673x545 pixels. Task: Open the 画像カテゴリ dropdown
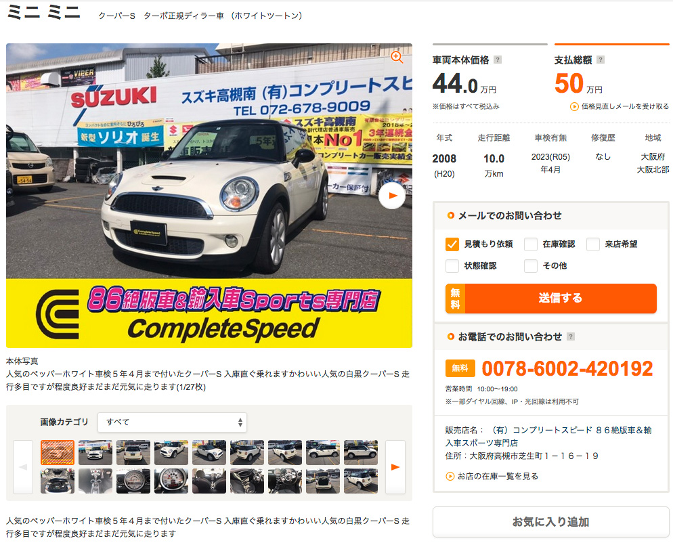172,422
